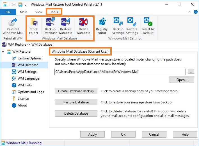Collapse the ribbon with the chevron

189,12
